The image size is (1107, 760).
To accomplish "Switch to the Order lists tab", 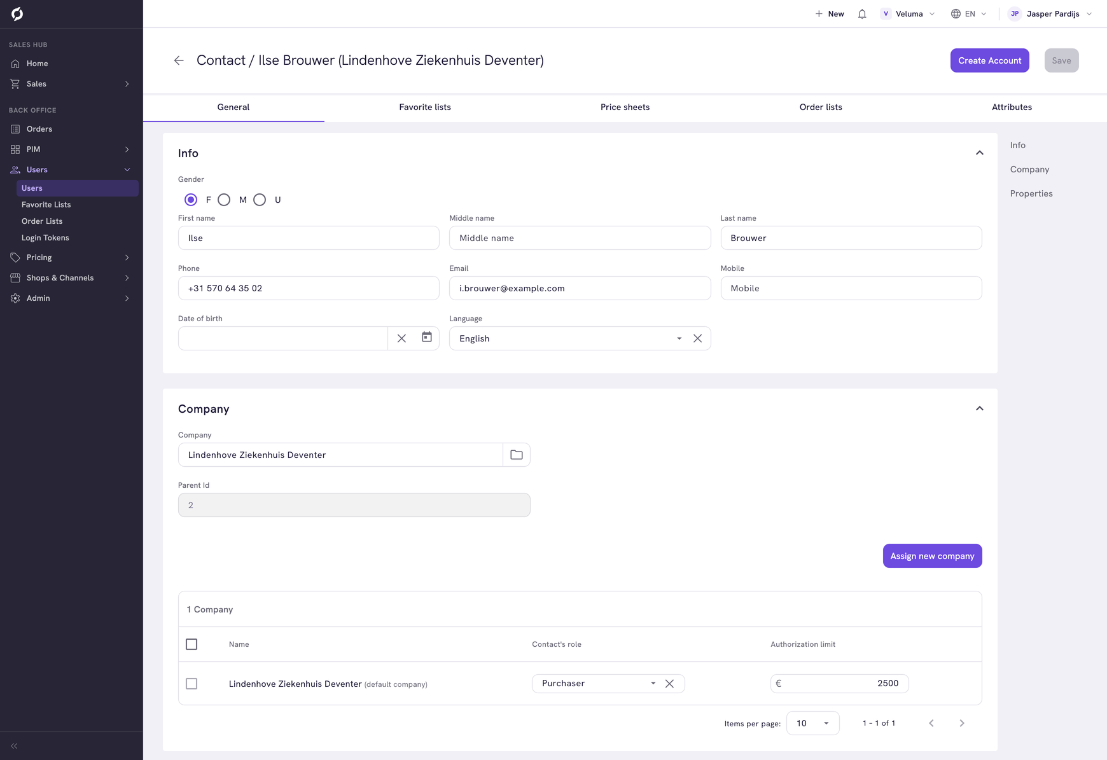I will point(821,107).
